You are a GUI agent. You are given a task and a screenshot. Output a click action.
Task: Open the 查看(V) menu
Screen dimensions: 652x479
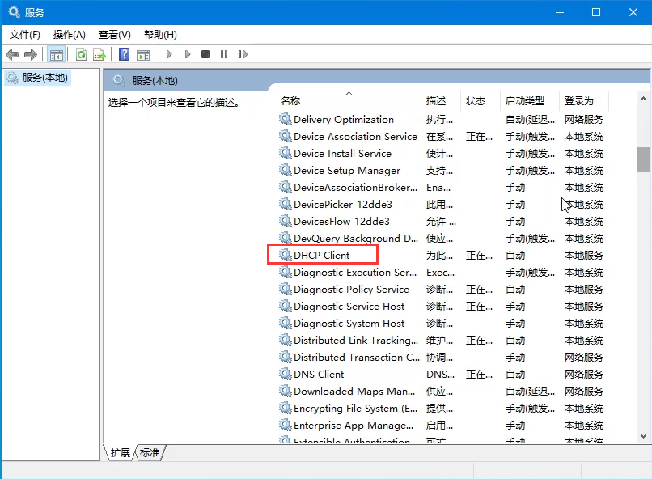[114, 35]
